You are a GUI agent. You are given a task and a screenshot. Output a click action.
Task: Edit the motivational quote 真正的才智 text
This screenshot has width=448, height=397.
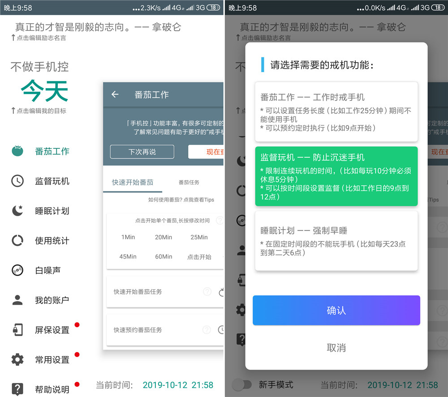click(98, 27)
